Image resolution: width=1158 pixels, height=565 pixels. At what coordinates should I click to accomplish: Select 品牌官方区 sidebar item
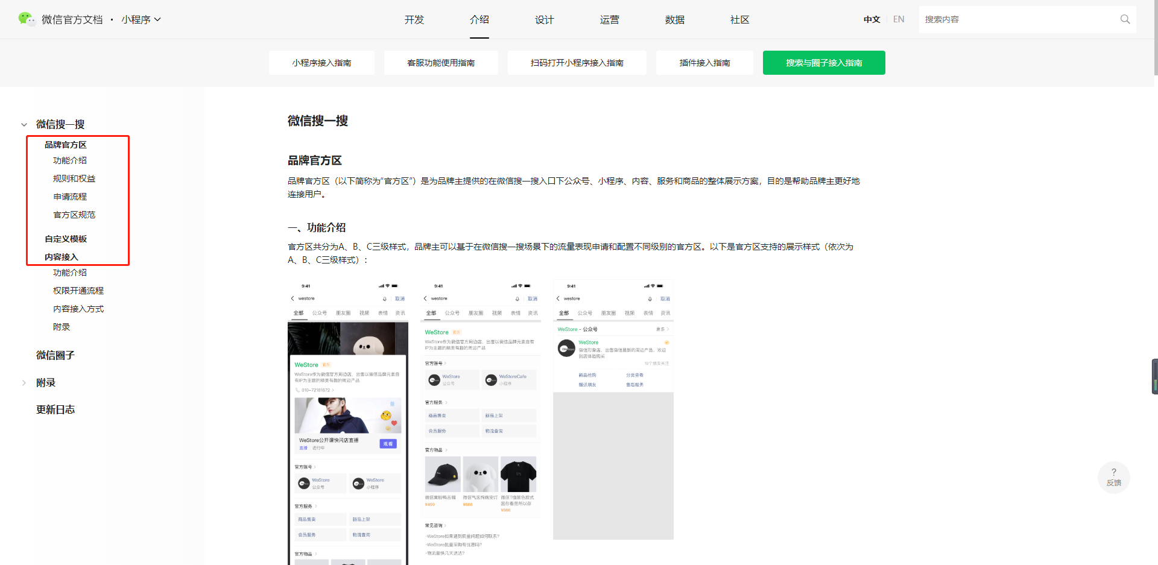tap(66, 145)
